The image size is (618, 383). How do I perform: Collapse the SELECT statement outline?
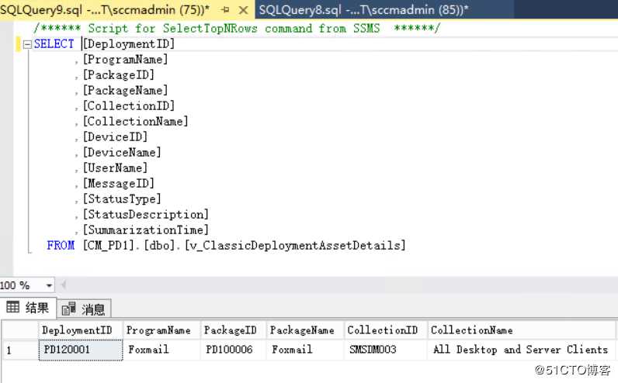point(27,44)
